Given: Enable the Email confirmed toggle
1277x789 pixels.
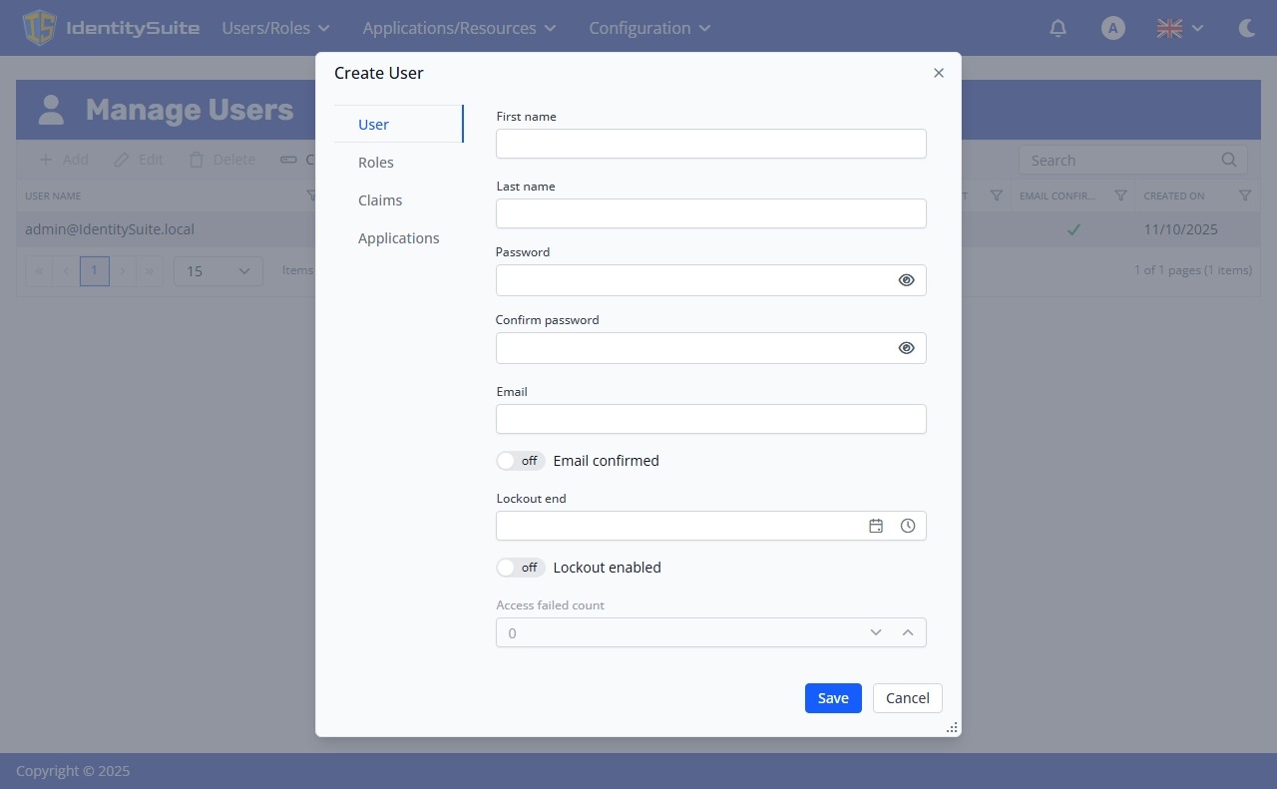Looking at the screenshot, I should point(520,460).
